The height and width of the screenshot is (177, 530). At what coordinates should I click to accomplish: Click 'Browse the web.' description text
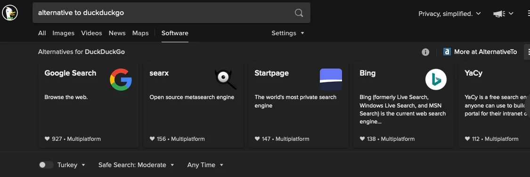(66, 97)
